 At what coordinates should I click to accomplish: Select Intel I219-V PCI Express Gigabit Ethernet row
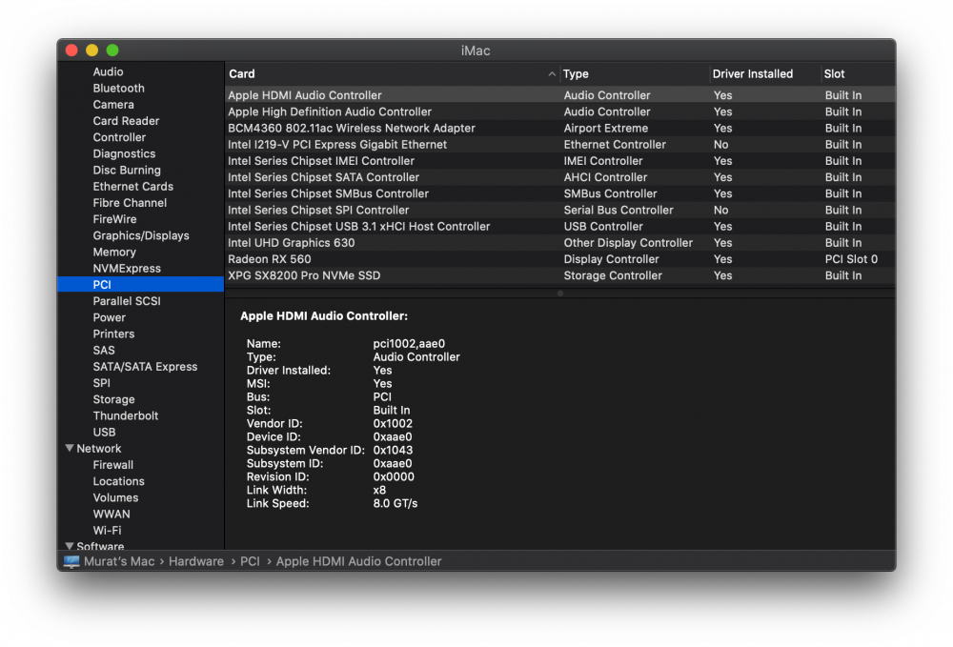559,145
